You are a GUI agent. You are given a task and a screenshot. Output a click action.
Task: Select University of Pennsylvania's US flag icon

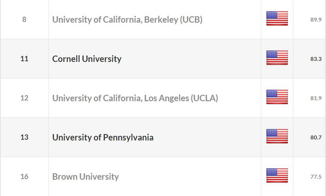277,136
